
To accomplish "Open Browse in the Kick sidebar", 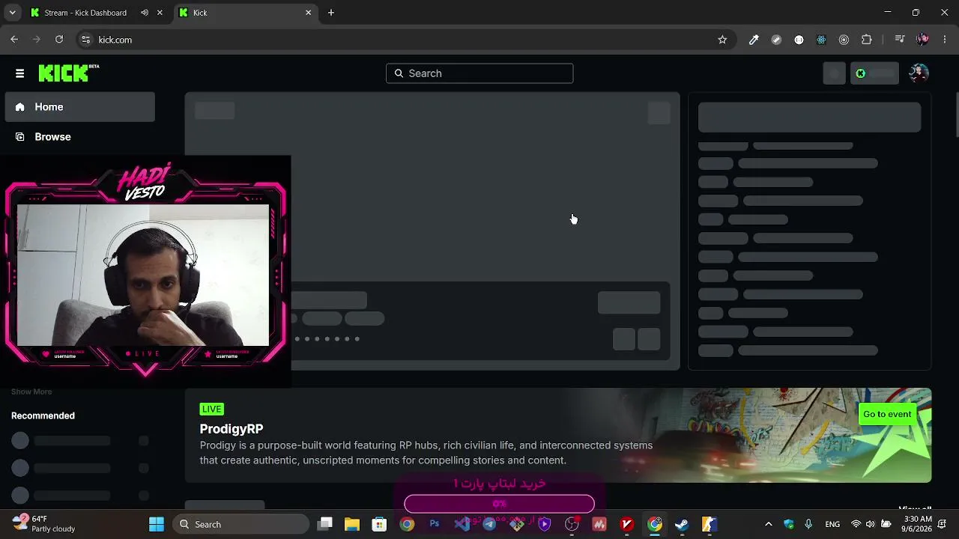I will [x=80, y=137].
